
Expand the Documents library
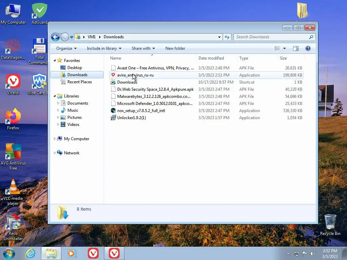[x=58, y=103]
